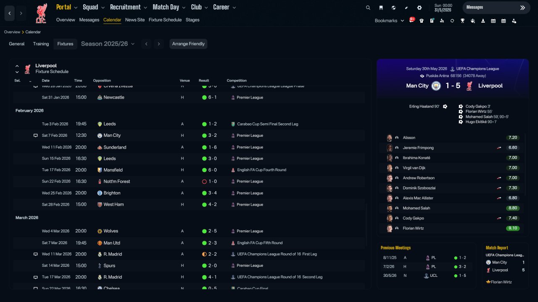Open the Bookmarks dropdown
The image size is (538, 302).
[389, 21]
